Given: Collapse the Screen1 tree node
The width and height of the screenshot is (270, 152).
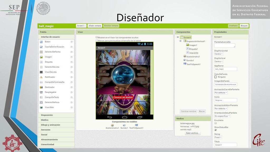Looking at the screenshot, I should pyautogui.click(x=178, y=37).
